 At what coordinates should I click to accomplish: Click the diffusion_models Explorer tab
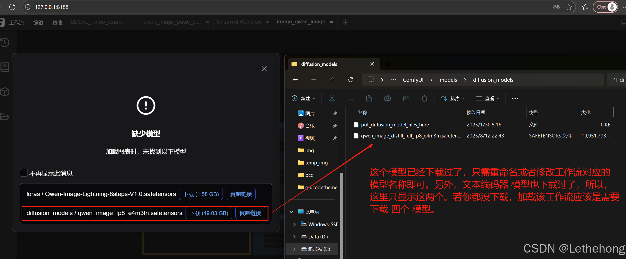[x=333, y=64]
